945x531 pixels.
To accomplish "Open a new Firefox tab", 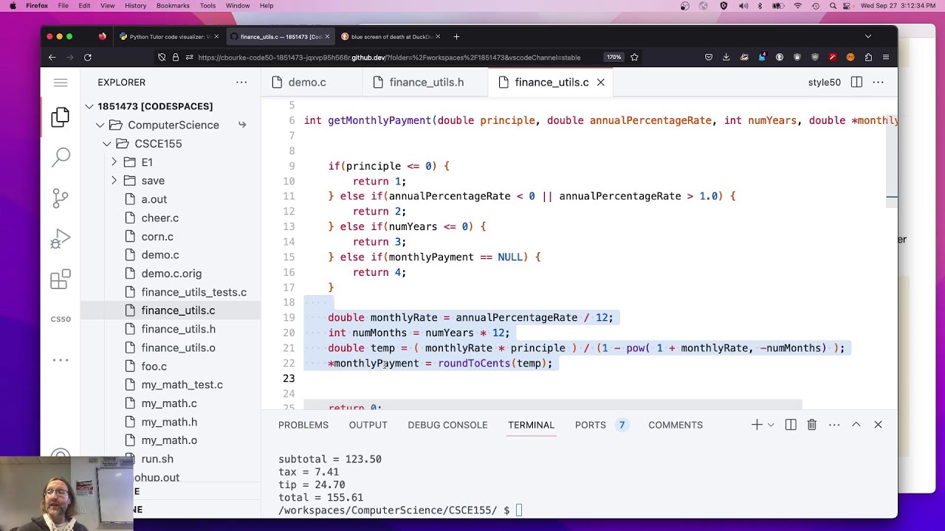I will click(x=456, y=37).
